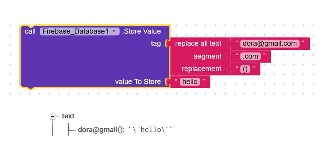Click the .com segment text field

tap(251, 56)
